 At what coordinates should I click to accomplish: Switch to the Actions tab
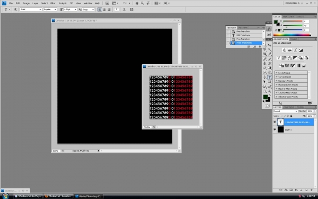pyautogui.click(x=243, y=28)
